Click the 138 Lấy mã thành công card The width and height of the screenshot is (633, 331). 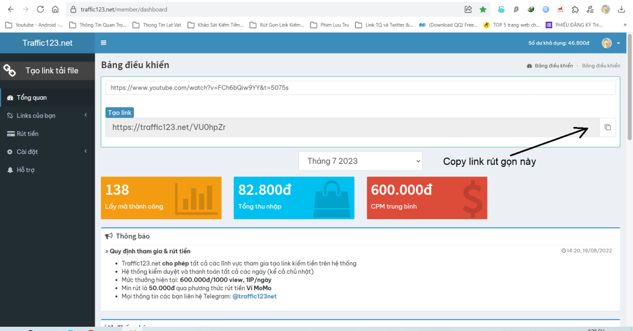161,198
